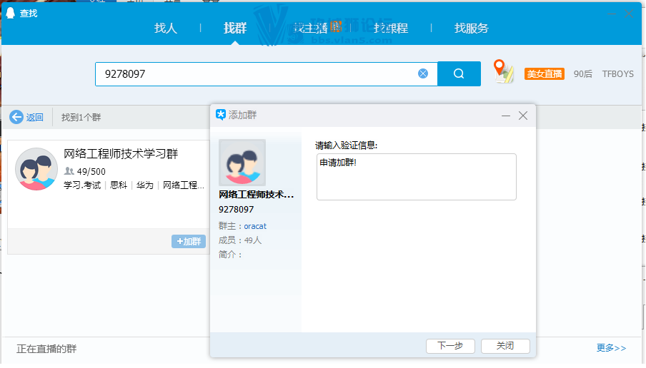Click the TFBOYS hot keyword
The image size is (646, 368).
617,73
